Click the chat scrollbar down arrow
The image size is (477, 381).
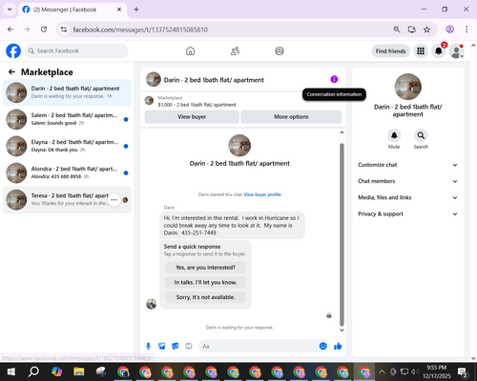coord(342,331)
